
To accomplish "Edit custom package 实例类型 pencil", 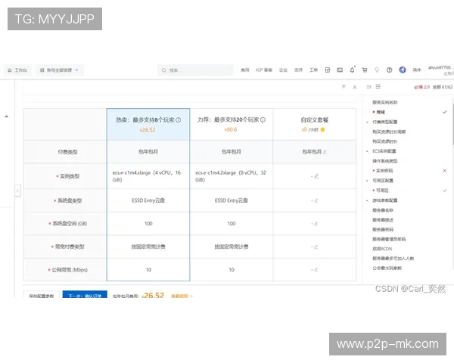I will [x=316, y=176].
